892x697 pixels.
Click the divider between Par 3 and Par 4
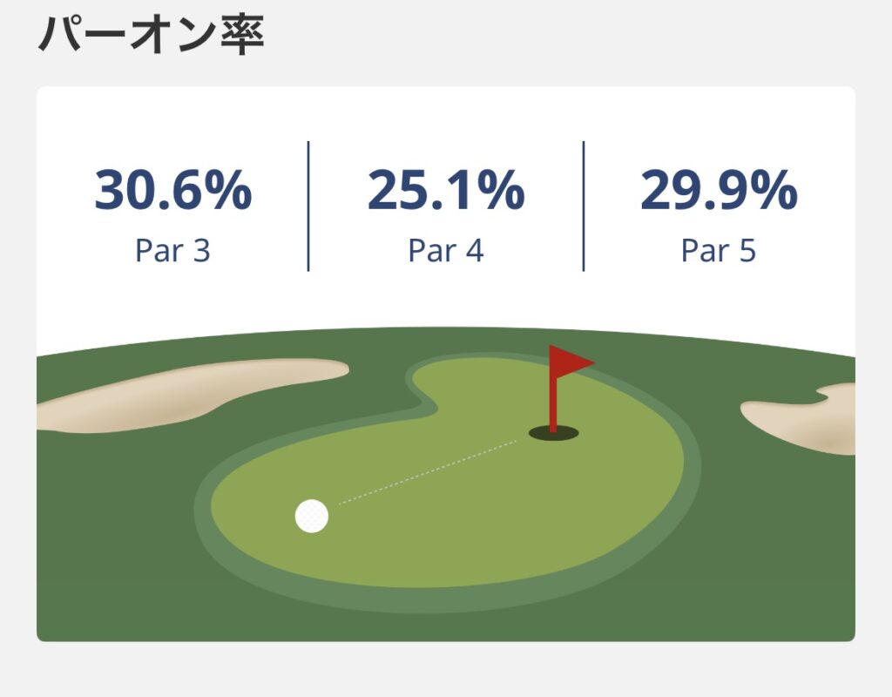(x=308, y=206)
